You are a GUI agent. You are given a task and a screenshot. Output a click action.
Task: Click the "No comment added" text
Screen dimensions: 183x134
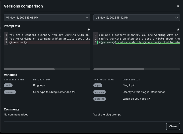point(16,115)
